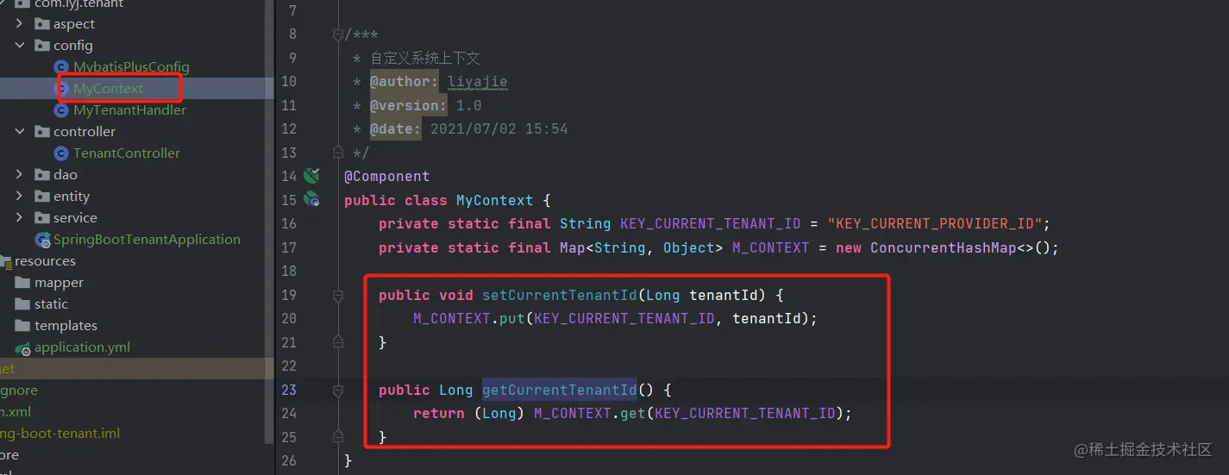Image resolution: width=1229 pixels, height=475 pixels.
Task: Select spring-boot-tenant.iml file
Action: coord(60,434)
